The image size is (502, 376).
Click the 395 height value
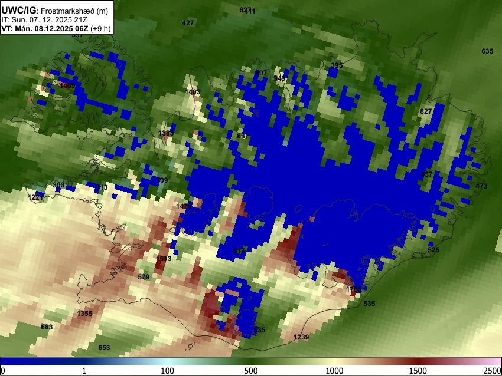pyautogui.click(x=337, y=65)
